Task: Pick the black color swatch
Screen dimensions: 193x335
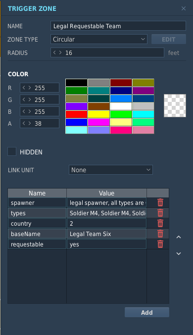Action: pyautogui.click(x=76, y=83)
